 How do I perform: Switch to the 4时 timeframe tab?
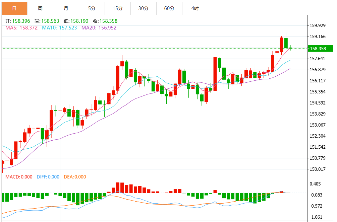(195, 8)
